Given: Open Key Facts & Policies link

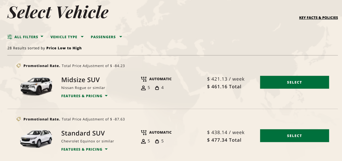Looking at the screenshot, I should pyautogui.click(x=318, y=18).
